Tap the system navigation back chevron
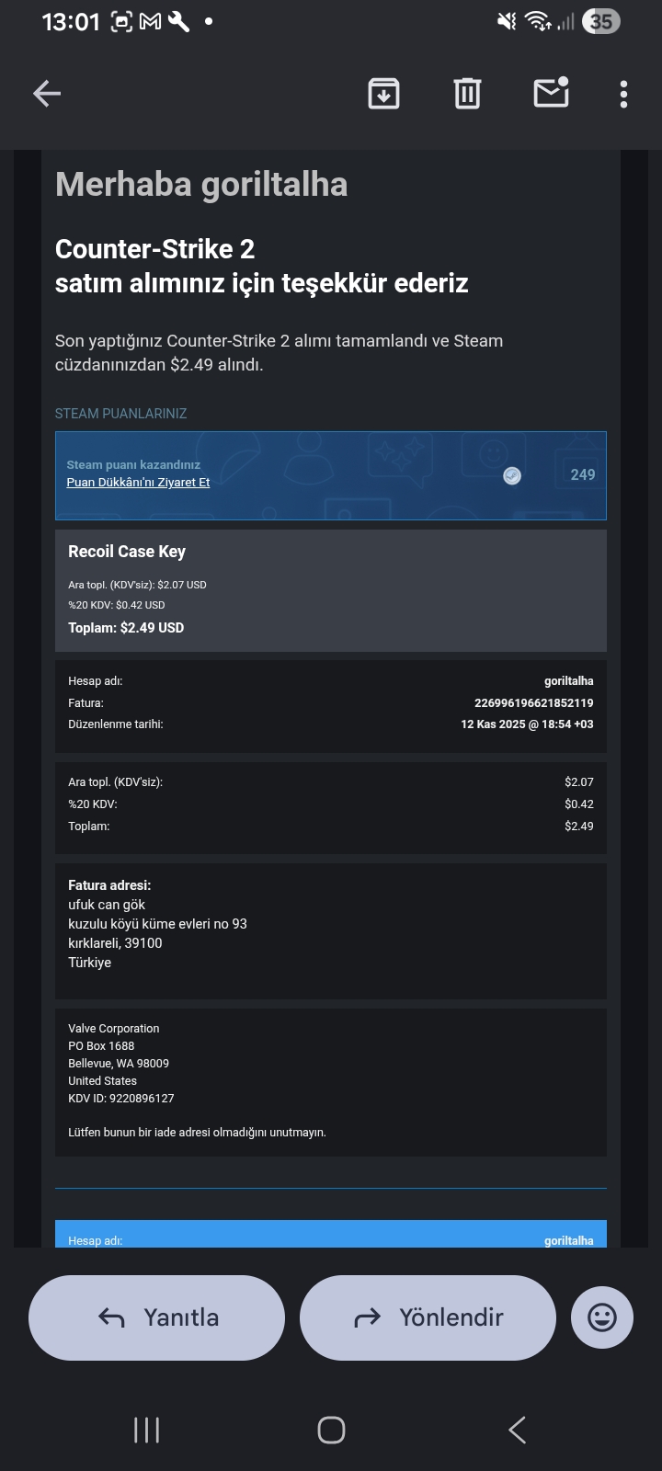 pyautogui.click(x=517, y=1430)
